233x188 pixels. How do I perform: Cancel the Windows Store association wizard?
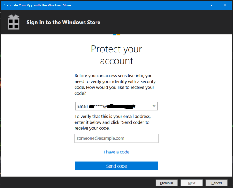pyautogui.click(x=217, y=183)
